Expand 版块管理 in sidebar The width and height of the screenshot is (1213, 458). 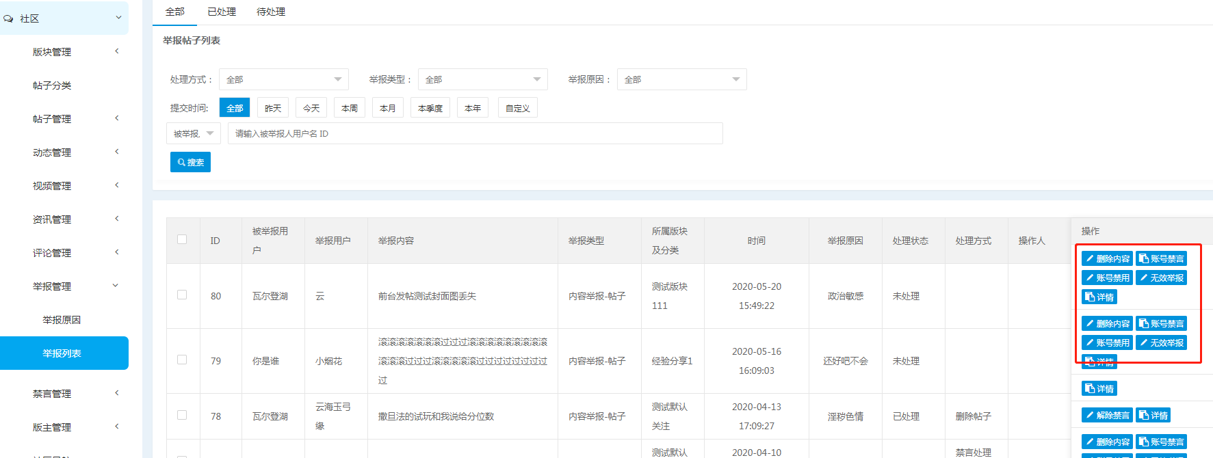tap(64, 52)
